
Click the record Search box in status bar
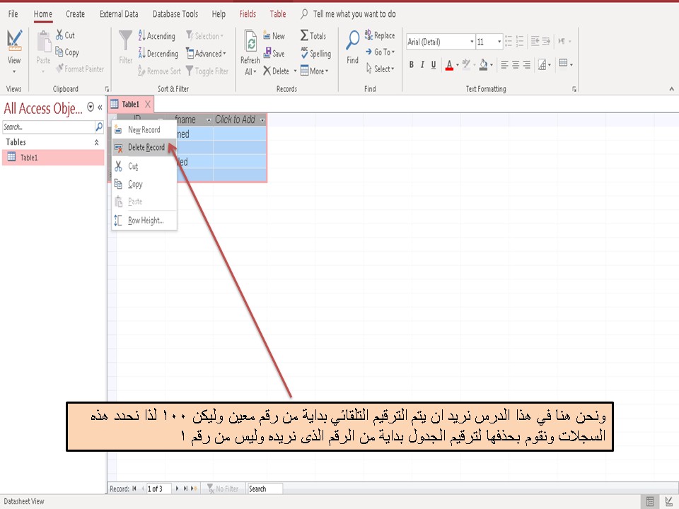tap(265, 488)
